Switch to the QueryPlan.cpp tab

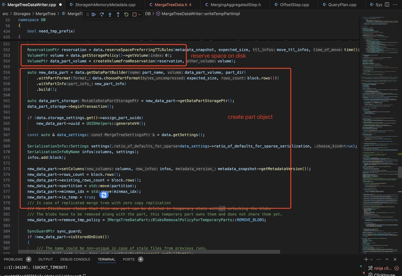(x=342, y=5)
